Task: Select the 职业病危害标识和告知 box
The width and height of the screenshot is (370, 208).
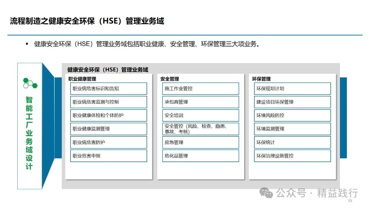Action: click(109, 89)
